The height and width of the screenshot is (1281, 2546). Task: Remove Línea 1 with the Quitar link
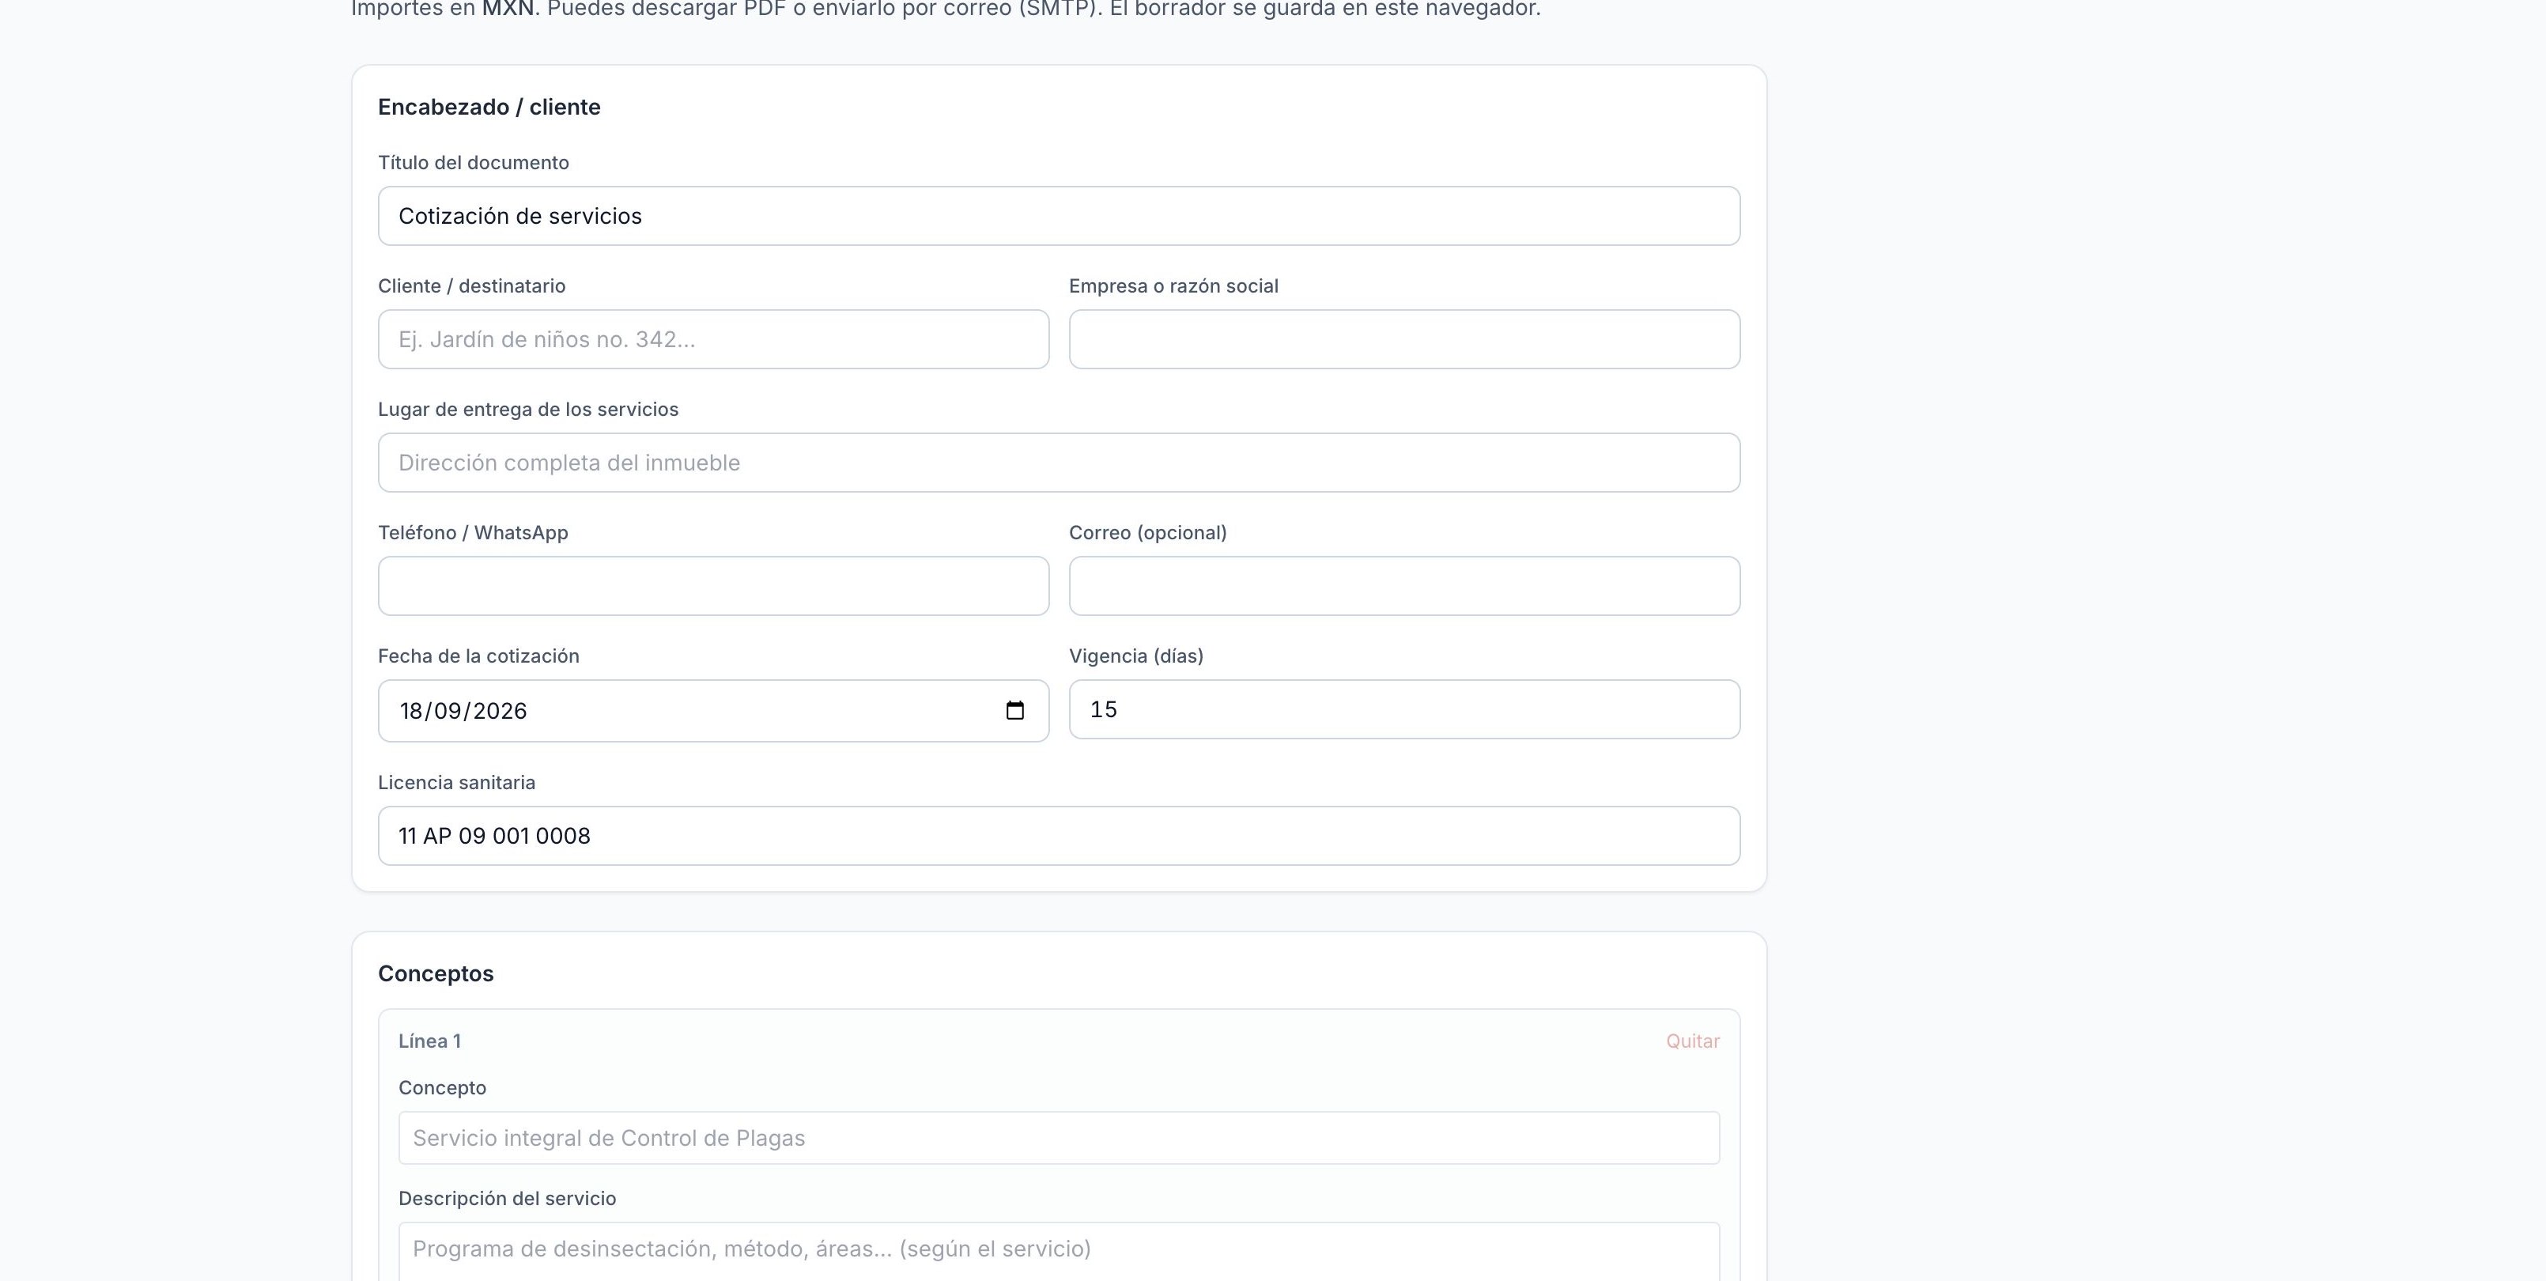pos(1692,1041)
